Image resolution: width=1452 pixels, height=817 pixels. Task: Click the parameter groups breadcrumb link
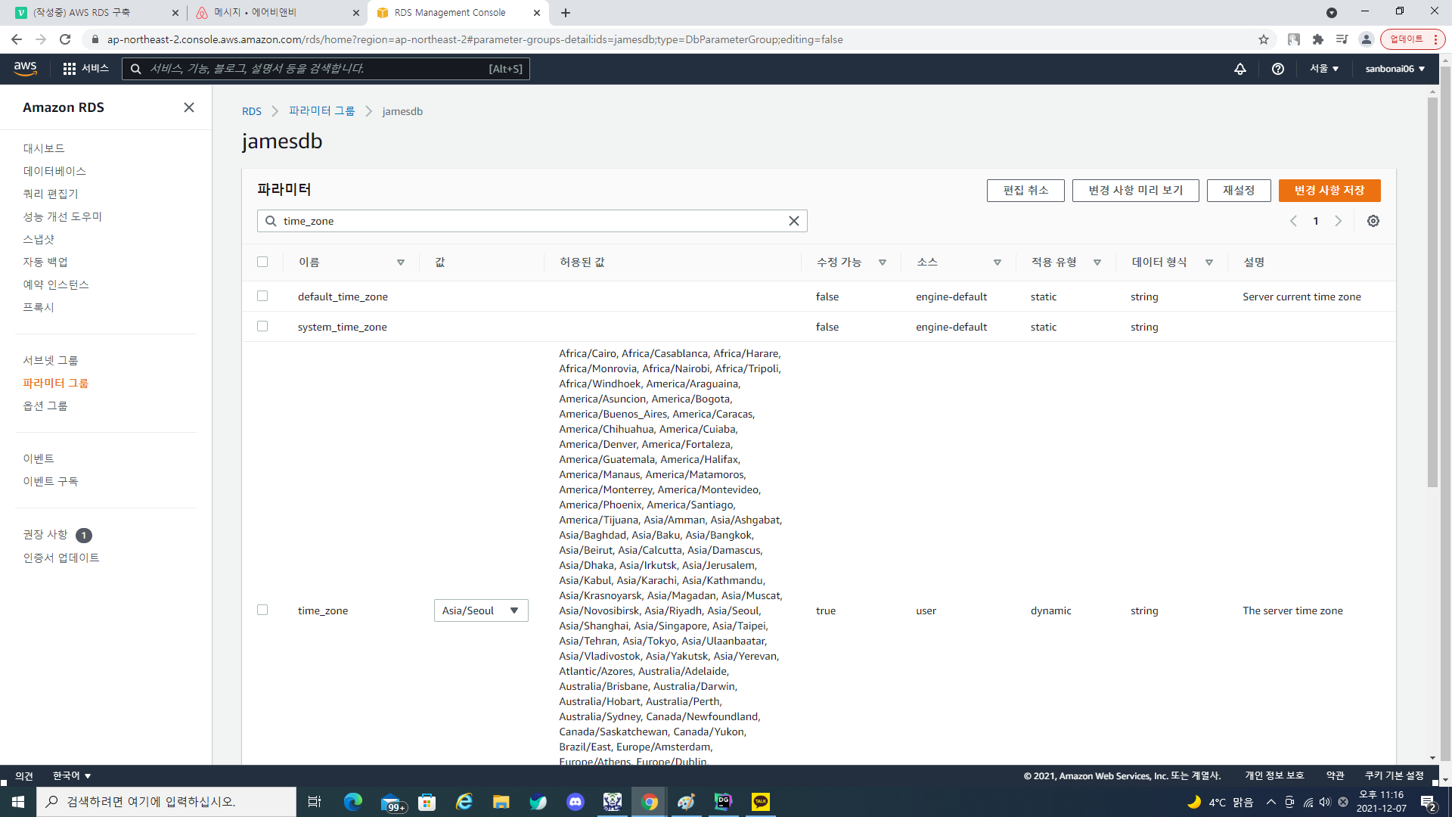pos(321,111)
